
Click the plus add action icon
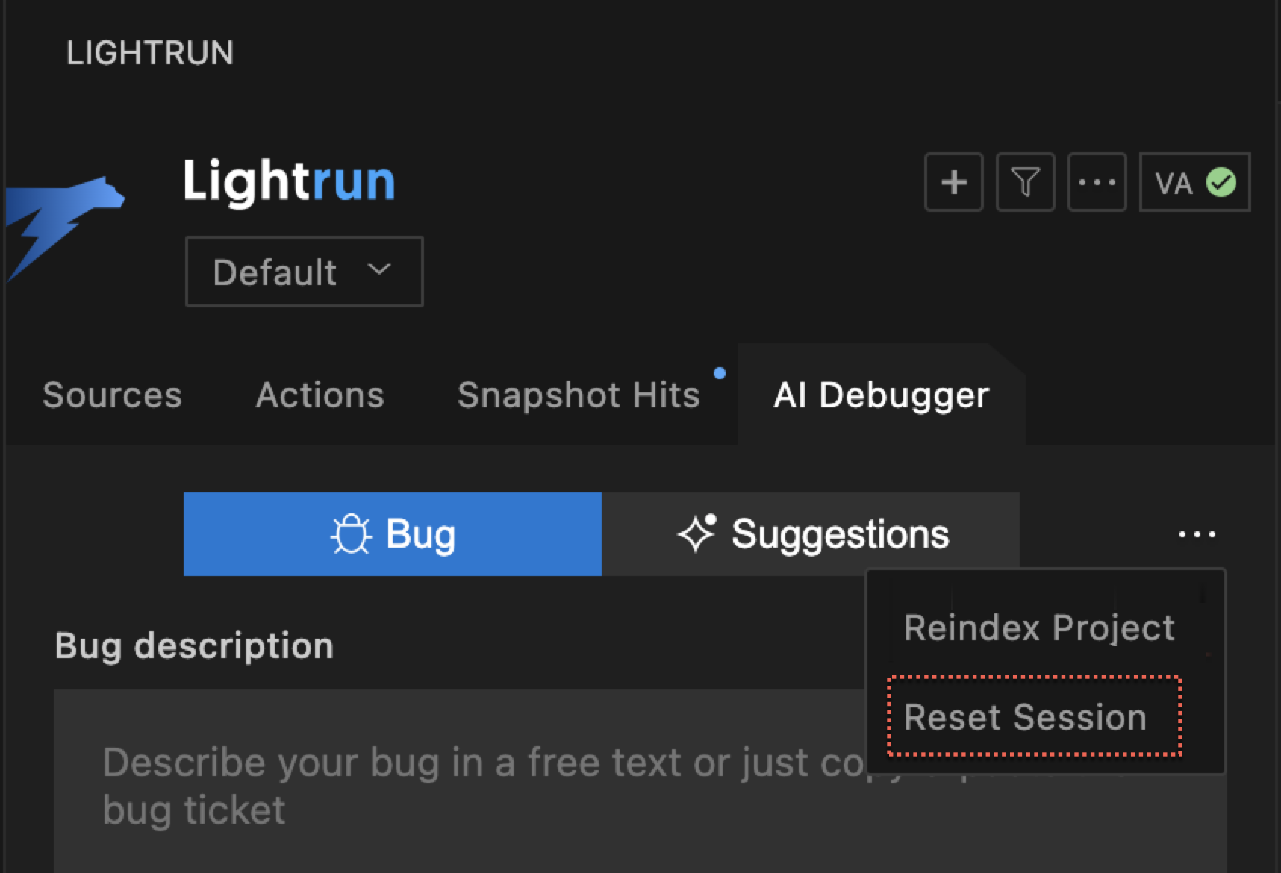953,183
